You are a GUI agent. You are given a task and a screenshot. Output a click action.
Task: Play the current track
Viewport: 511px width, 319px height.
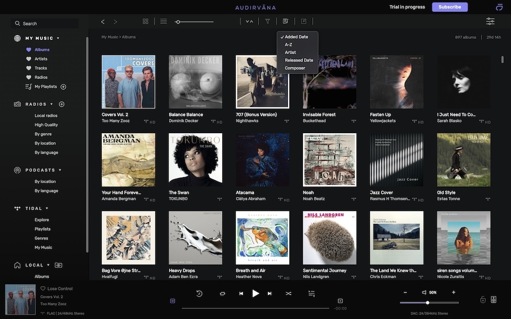point(255,293)
